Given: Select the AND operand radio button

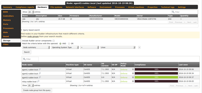Looking at the screenshot, I should click(x=60, y=44).
